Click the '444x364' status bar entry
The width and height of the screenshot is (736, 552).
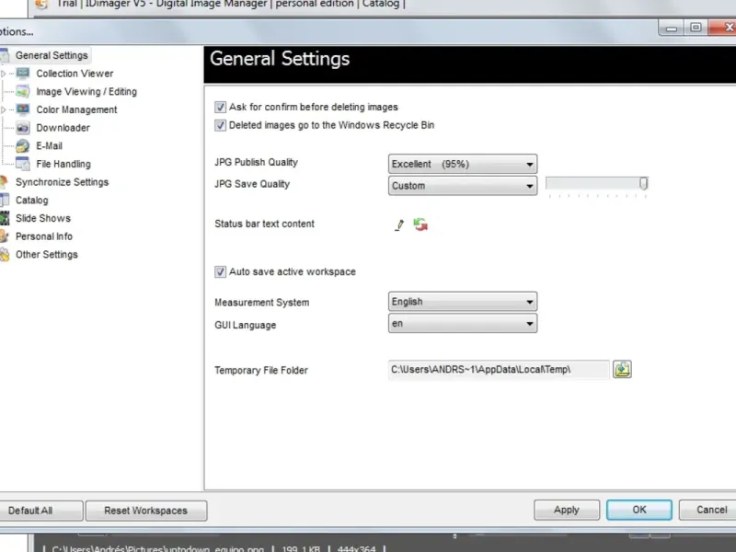pos(356,548)
